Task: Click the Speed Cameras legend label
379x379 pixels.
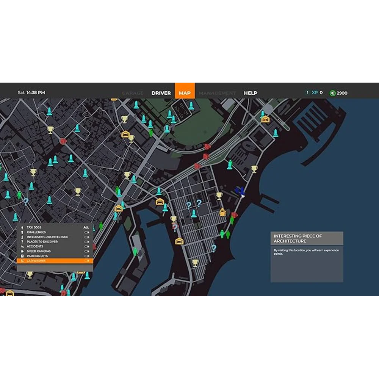Action: [x=39, y=251]
